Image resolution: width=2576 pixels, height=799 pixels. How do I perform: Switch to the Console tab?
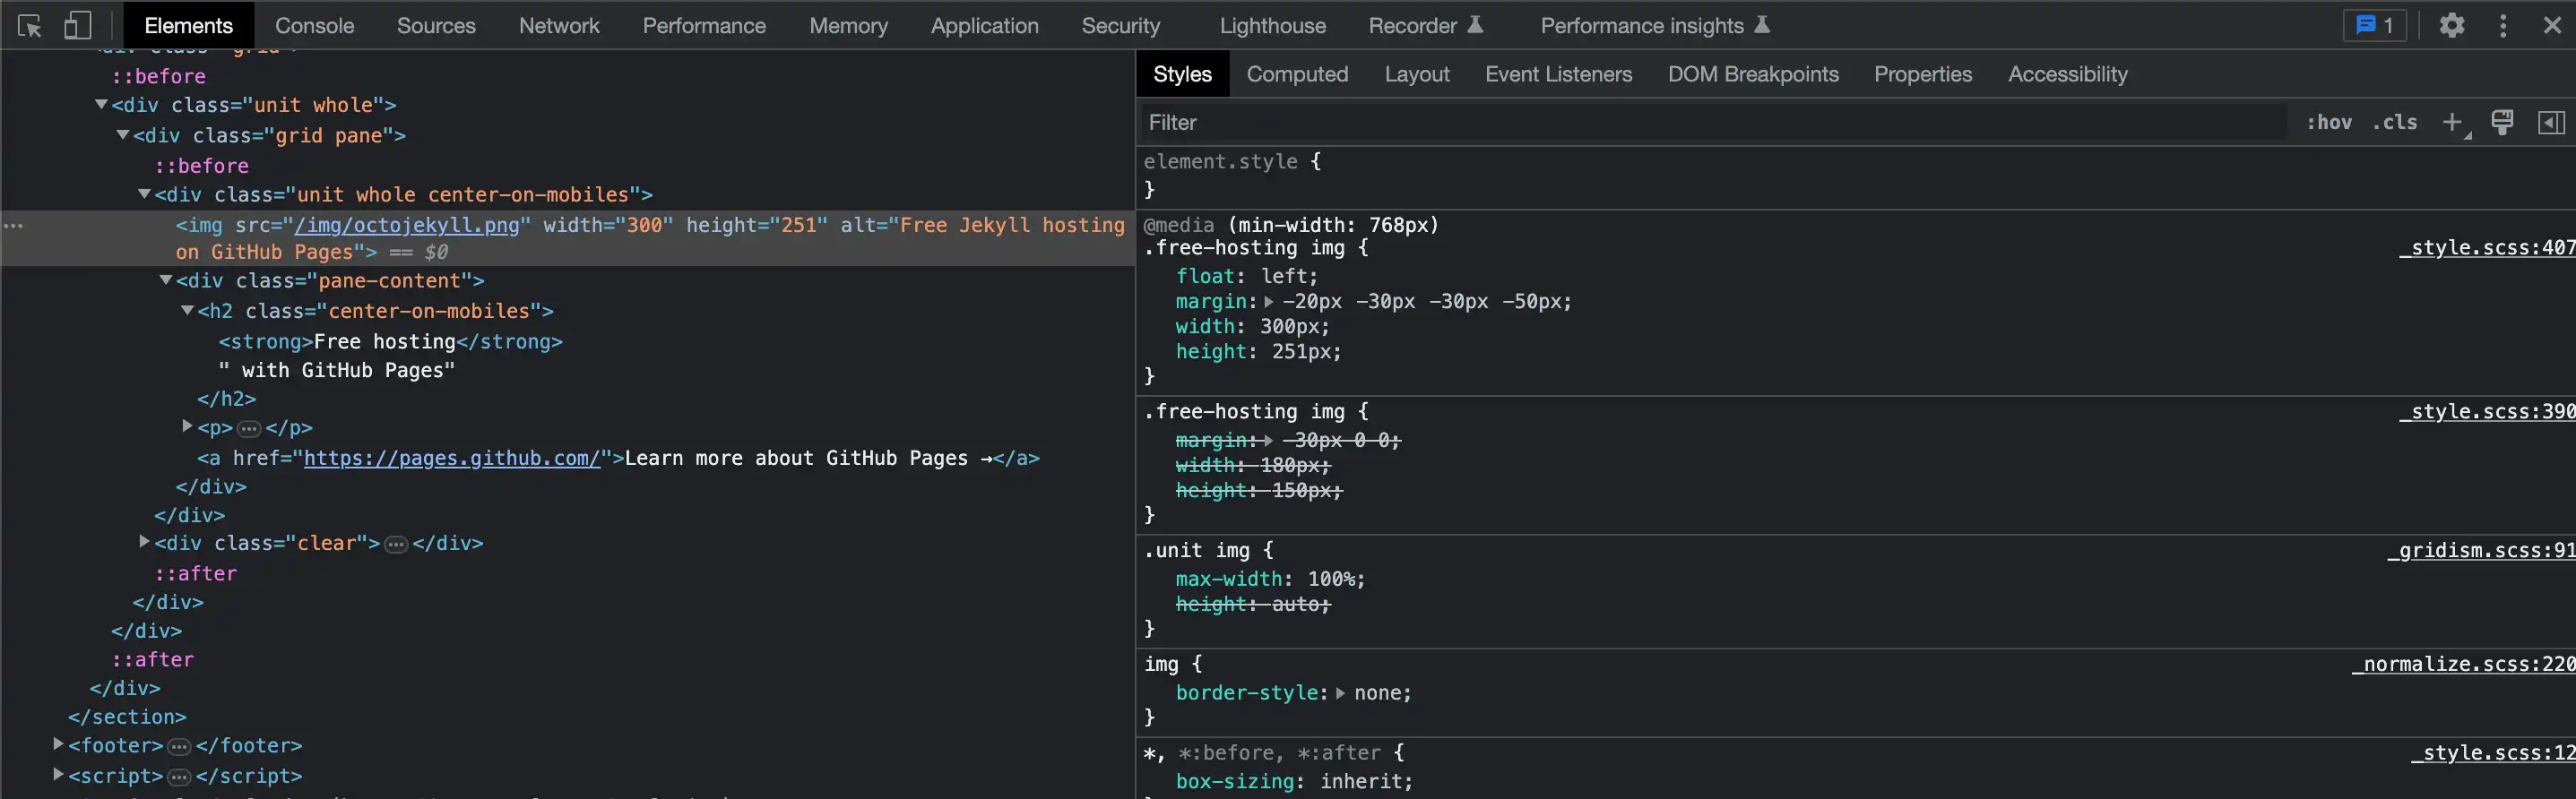[314, 26]
